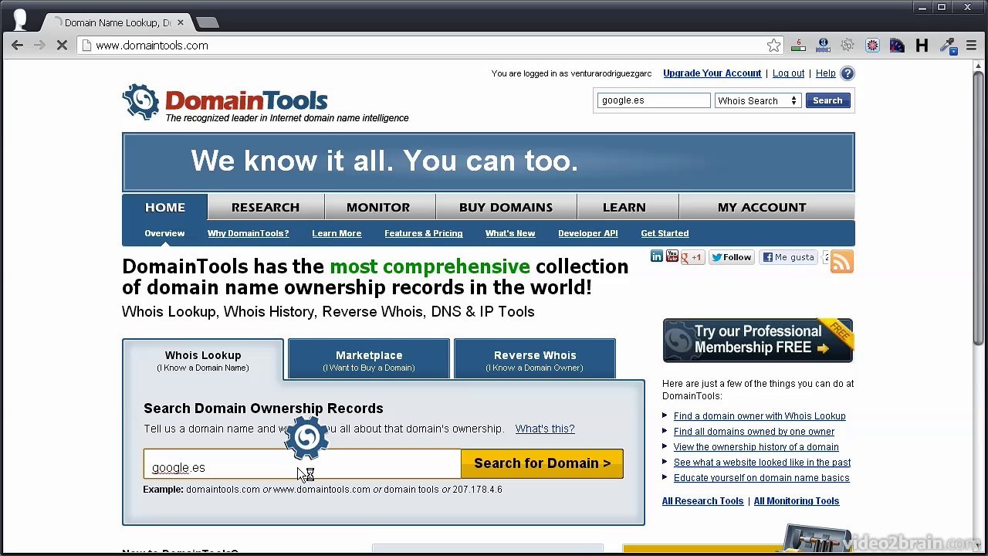The width and height of the screenshot is (988, 556).
Task: Click the Log out link
Action: click(x=788, y=73)
